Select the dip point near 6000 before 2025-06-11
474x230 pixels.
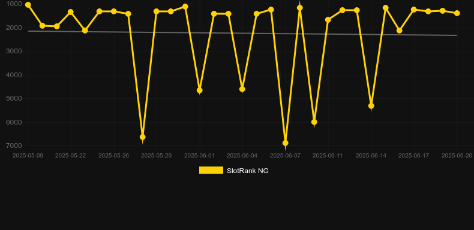click(x=314, y=122)
